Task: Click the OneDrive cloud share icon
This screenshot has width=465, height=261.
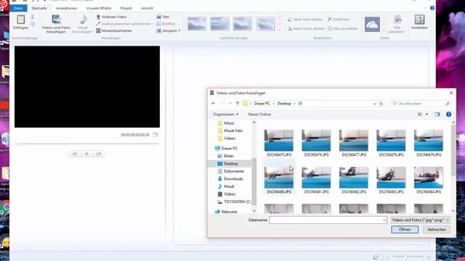Action: pyautogui.click(x=372, y=24)
